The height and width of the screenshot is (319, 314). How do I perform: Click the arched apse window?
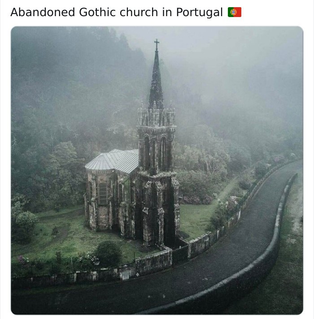click(x=103, y=193)
